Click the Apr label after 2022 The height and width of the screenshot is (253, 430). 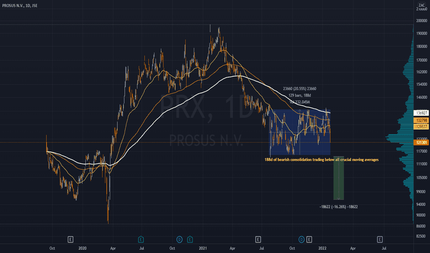[x=353, y=248]
